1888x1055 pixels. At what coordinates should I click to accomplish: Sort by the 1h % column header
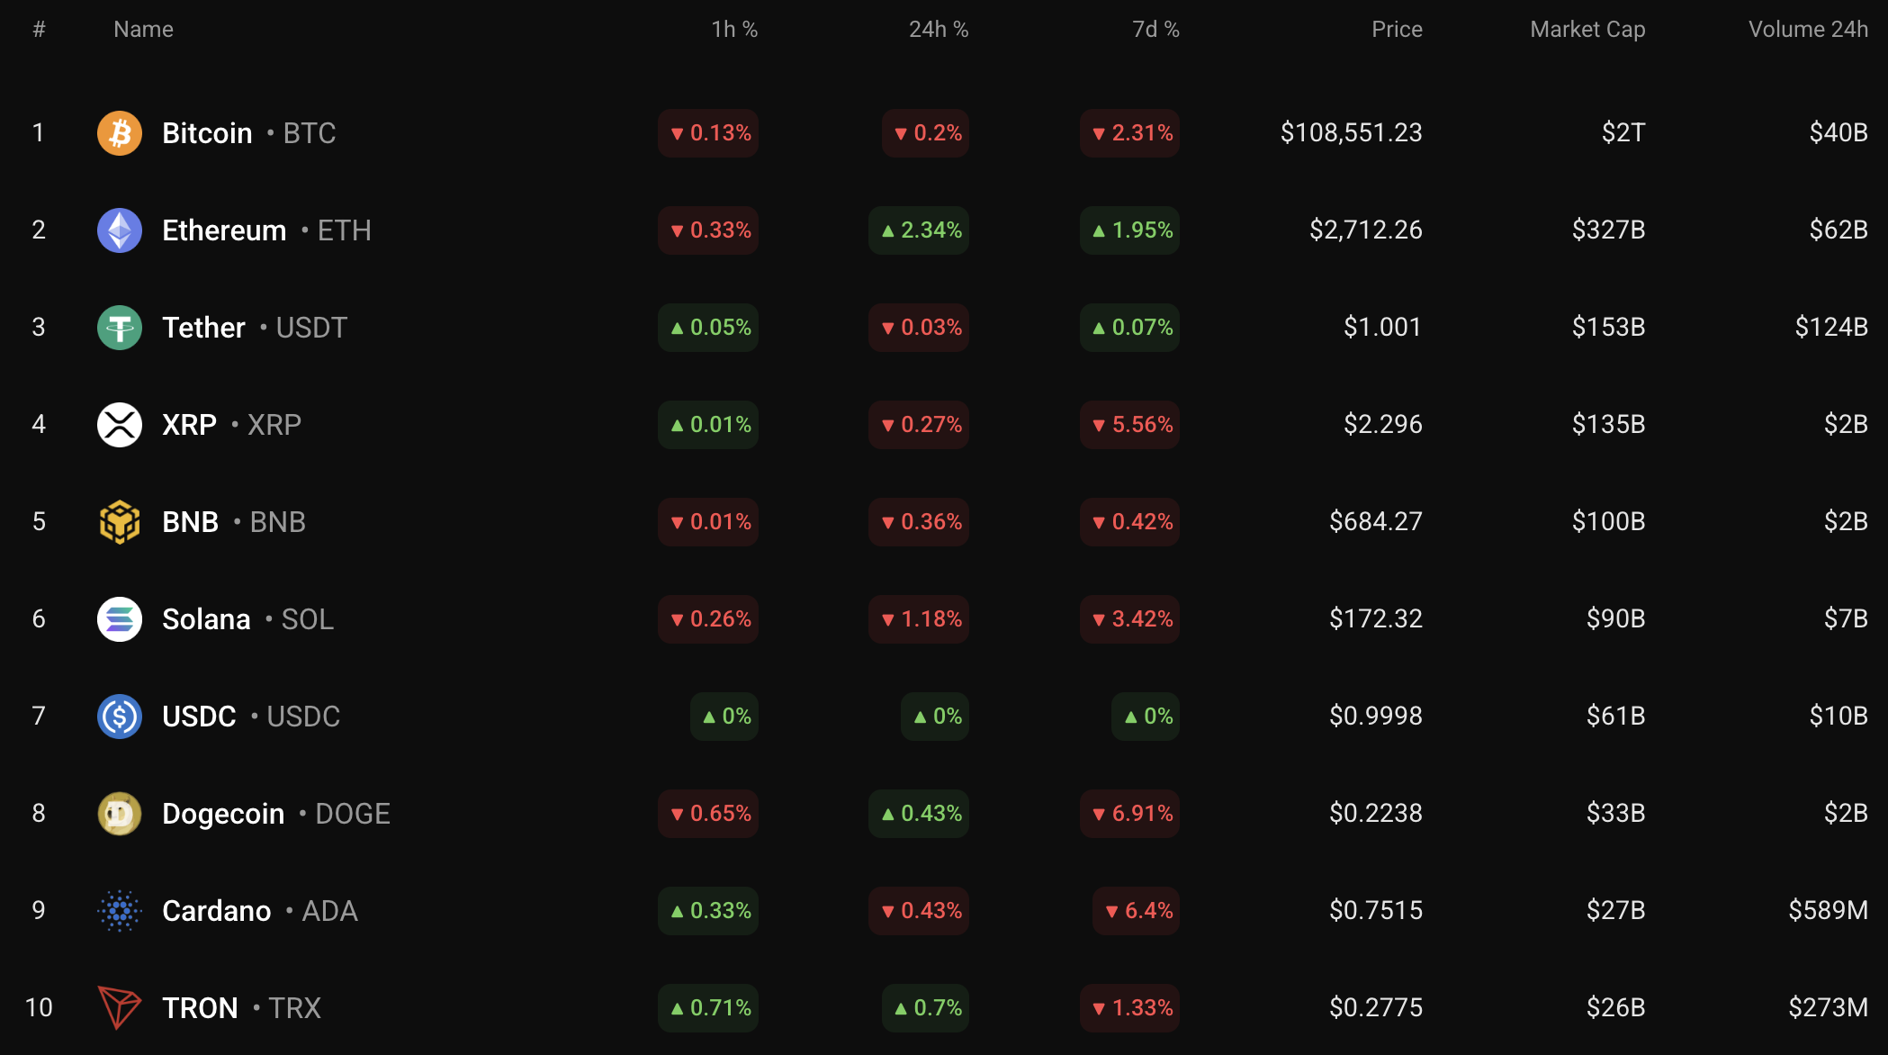[x=734, y=30]
